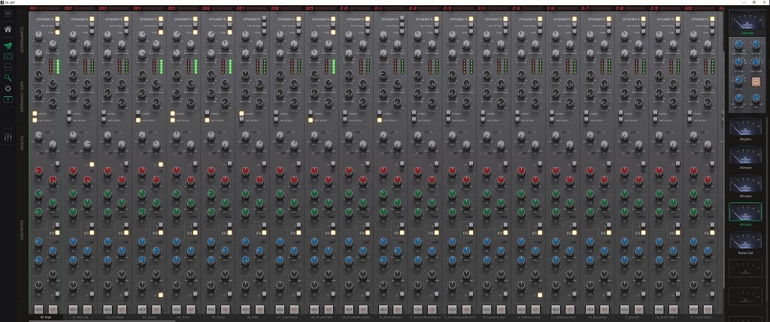
Task: Toggle the orange button on bus compressor panel
Action: pos(756,81)
